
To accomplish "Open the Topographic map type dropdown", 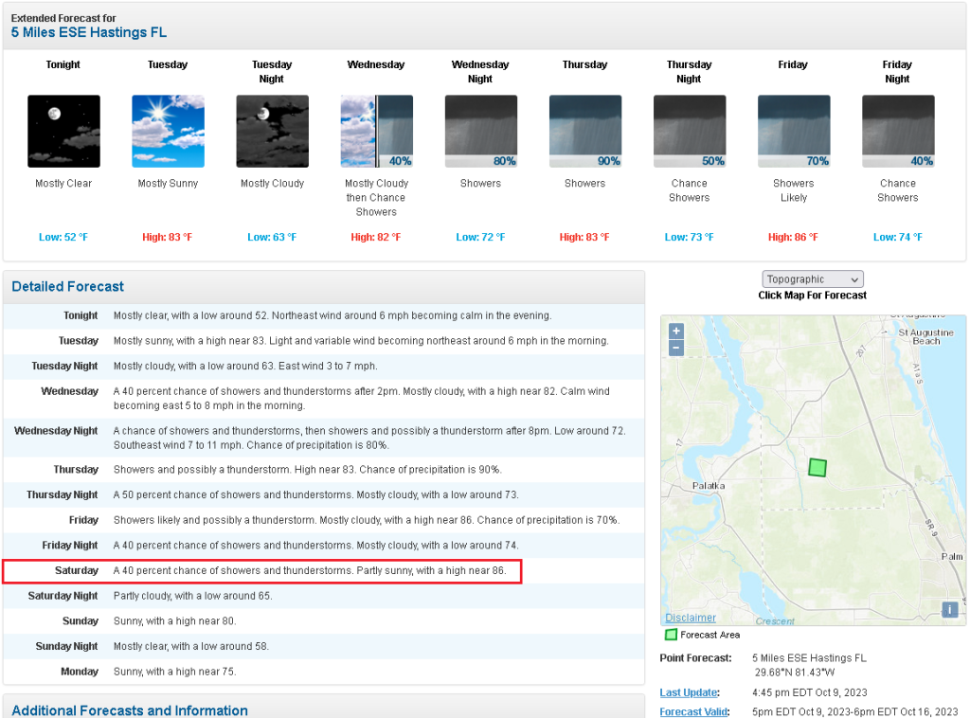I will (813, 279).
